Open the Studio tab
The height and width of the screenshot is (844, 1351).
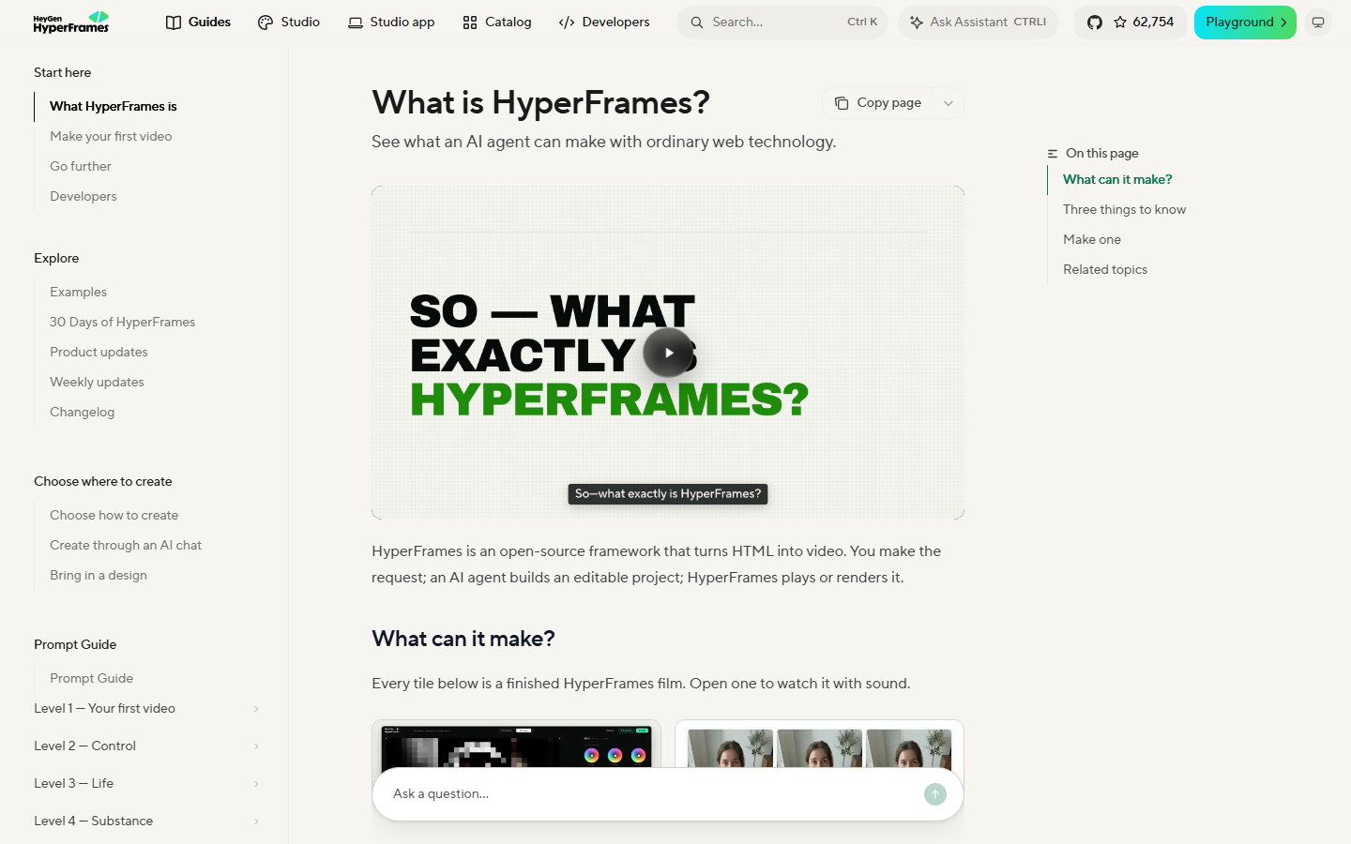[x=289, y=23]
